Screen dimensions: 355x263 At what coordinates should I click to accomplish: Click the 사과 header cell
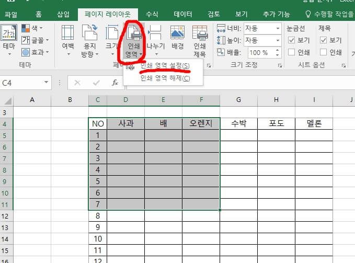(x=125, y=123)
